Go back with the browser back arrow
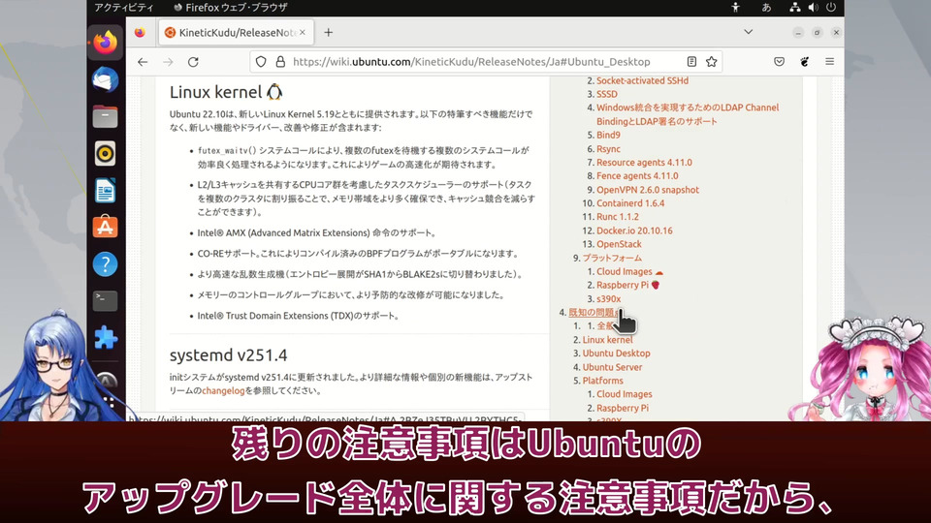The image size is (931, 523). pyautogui.click(x=143, y=62)
